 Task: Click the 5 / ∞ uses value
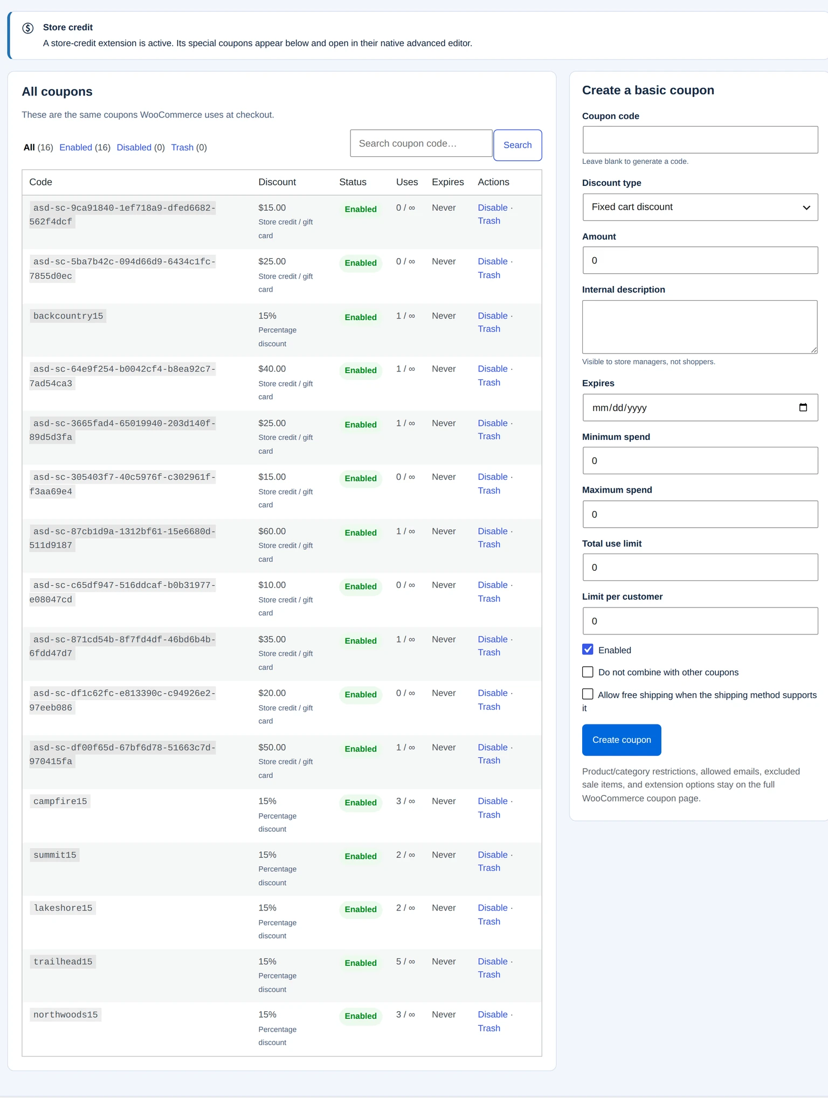tap(405, 962)
